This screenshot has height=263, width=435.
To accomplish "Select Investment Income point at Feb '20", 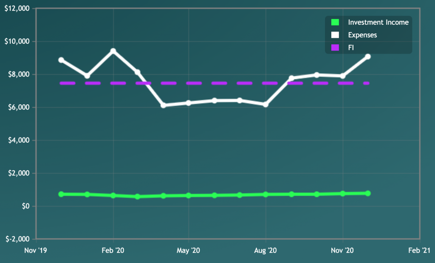I will coord(113,196).
